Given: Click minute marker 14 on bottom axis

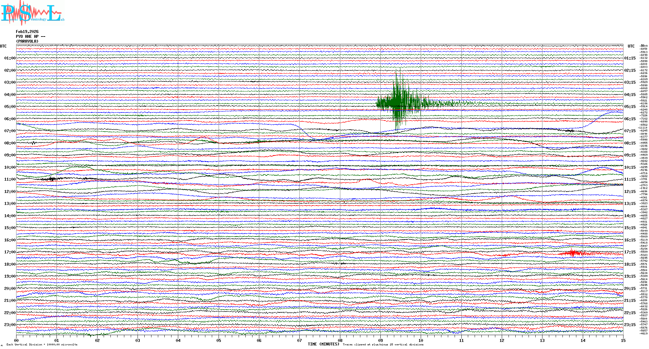Looking at the screenshot, I should (x=583, y=341).
